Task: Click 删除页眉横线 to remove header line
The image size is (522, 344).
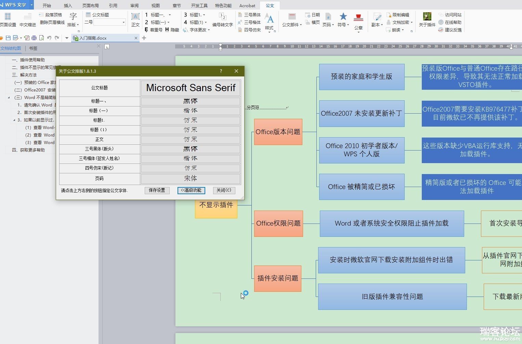Action: 52,23
